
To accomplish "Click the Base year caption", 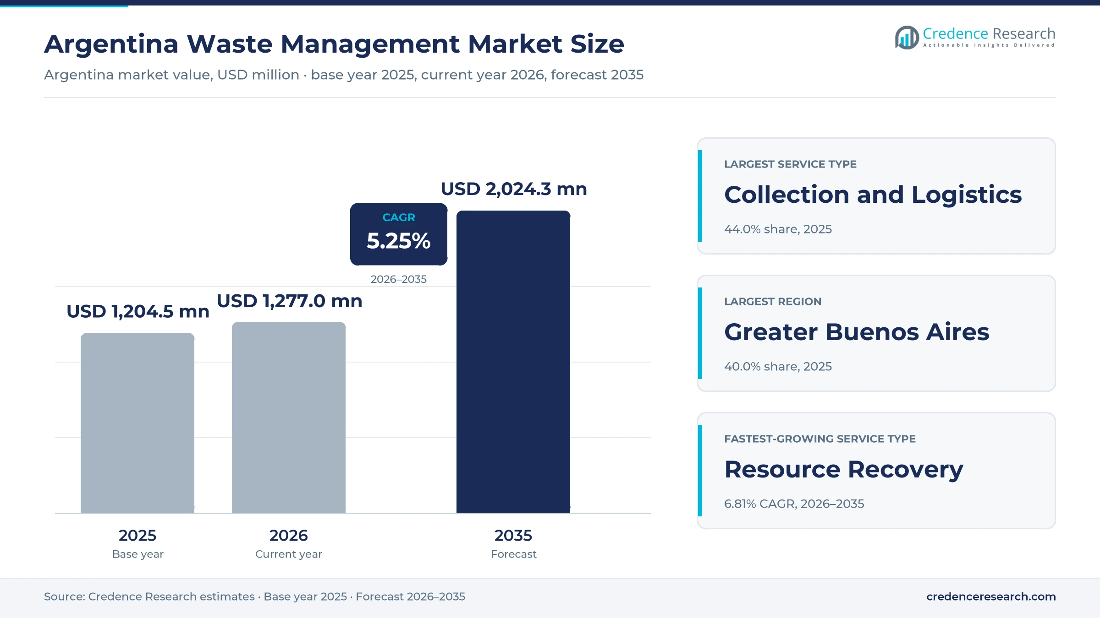I will 138,554.
